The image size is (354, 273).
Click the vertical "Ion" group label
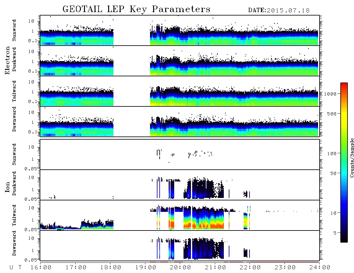7,187
